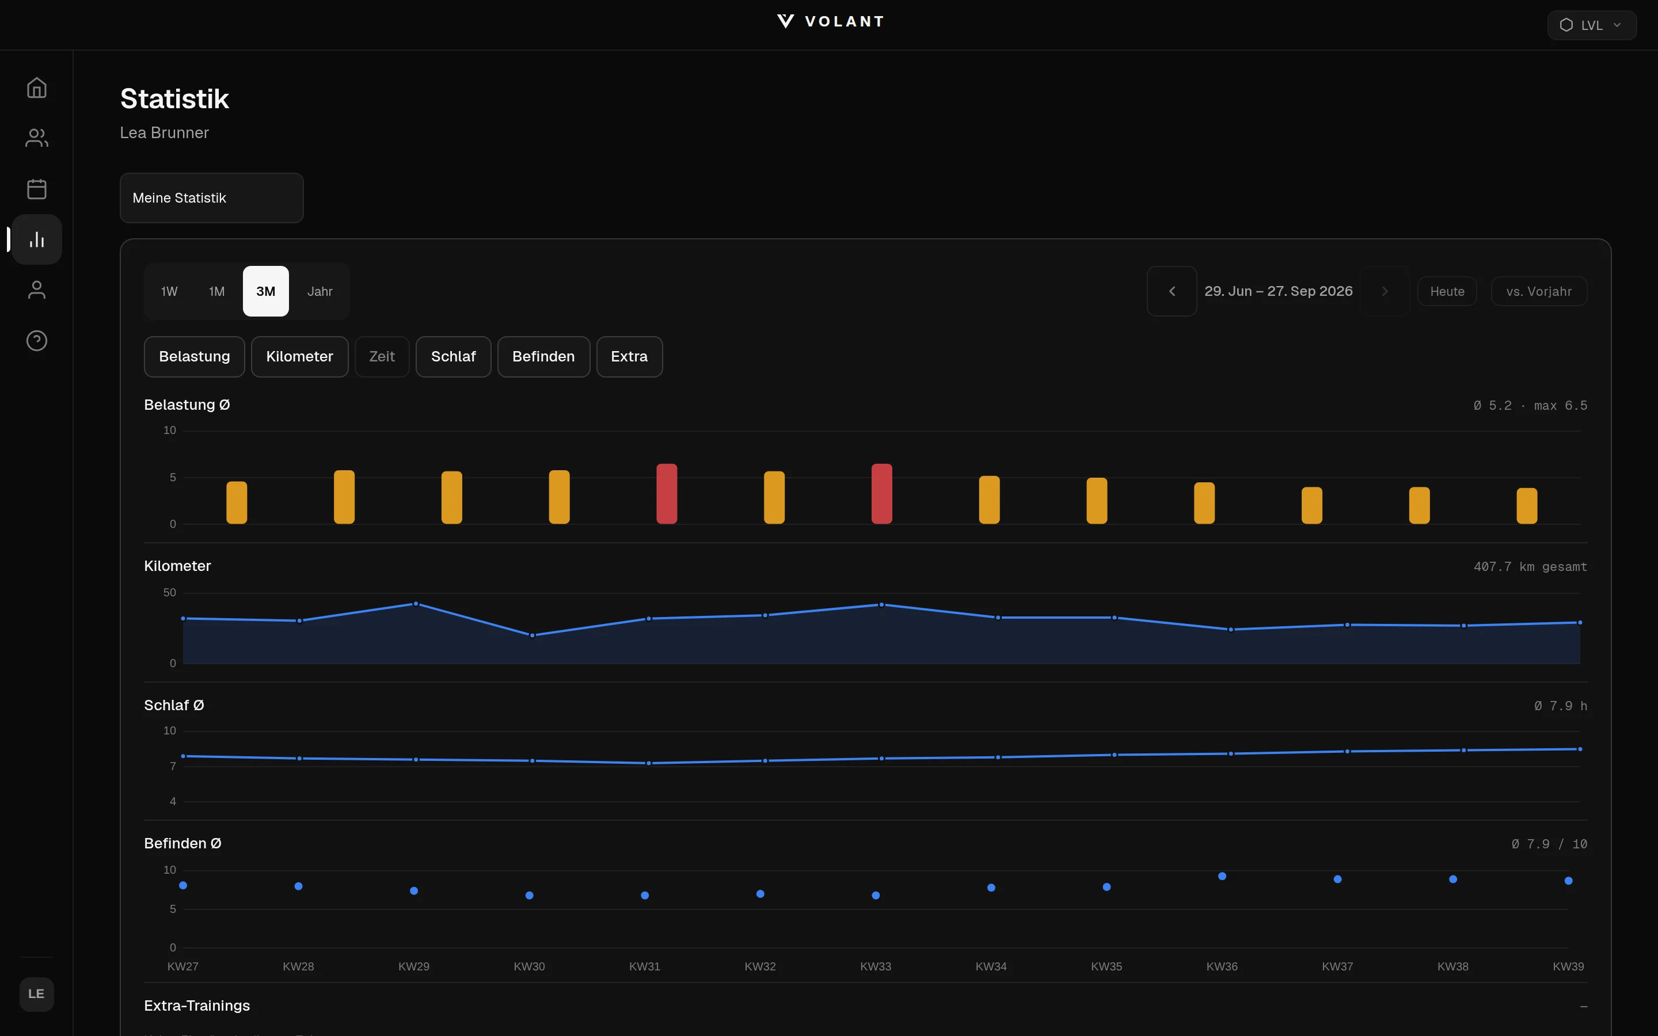
Task: Click the 407.7 km gesamt value
Action: [x=1530, y=567]
